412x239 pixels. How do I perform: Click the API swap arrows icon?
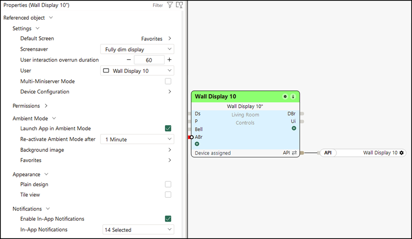pyautogui.click(x=294, y=153)
